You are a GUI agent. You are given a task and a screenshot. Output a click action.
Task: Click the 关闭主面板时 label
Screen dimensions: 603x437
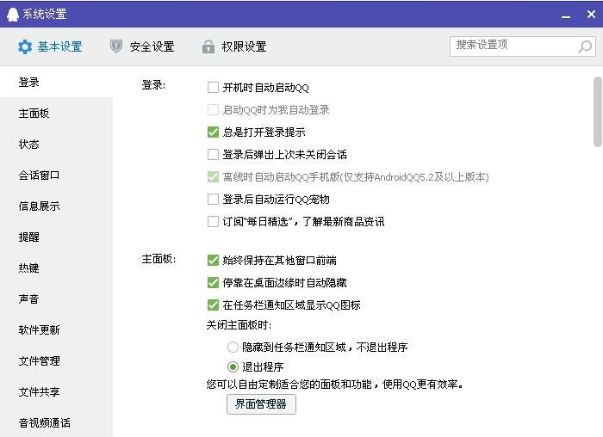pyautogui.click(x=239, y=325)
